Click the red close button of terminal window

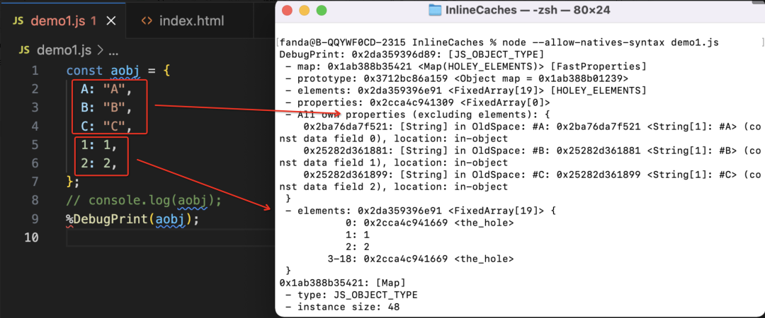pos(287,10)
